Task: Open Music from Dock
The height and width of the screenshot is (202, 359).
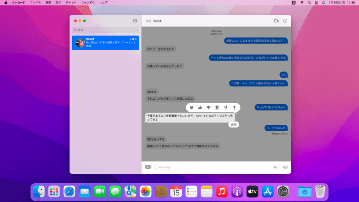Action: 222,192
